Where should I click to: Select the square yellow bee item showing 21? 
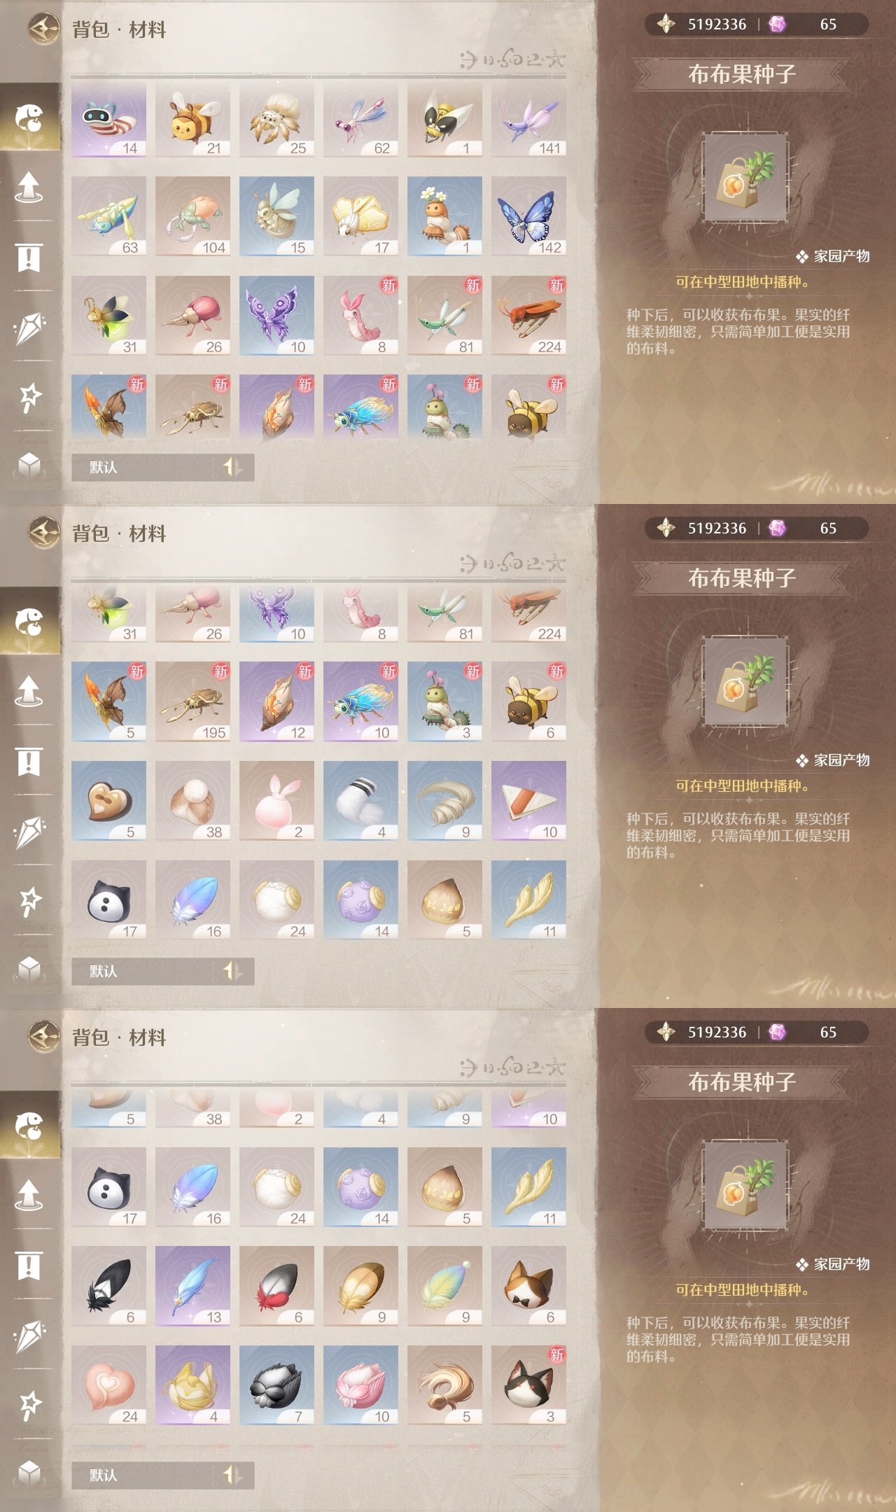coord(192,120)
